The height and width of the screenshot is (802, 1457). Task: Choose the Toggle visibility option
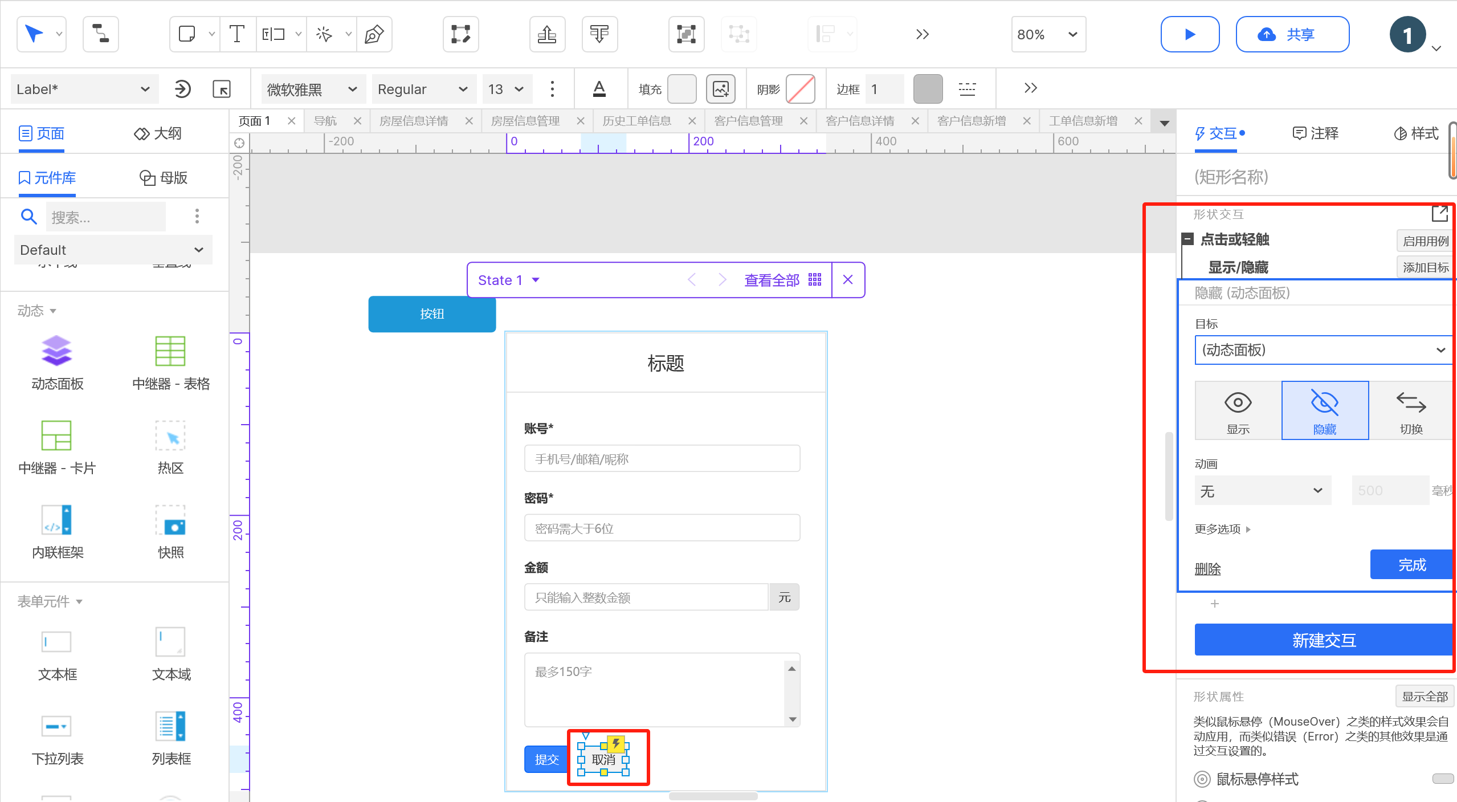coord(1411,410)
